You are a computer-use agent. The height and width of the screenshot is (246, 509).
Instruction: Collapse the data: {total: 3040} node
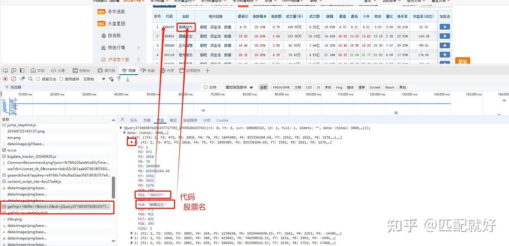[x=125, y=133]
